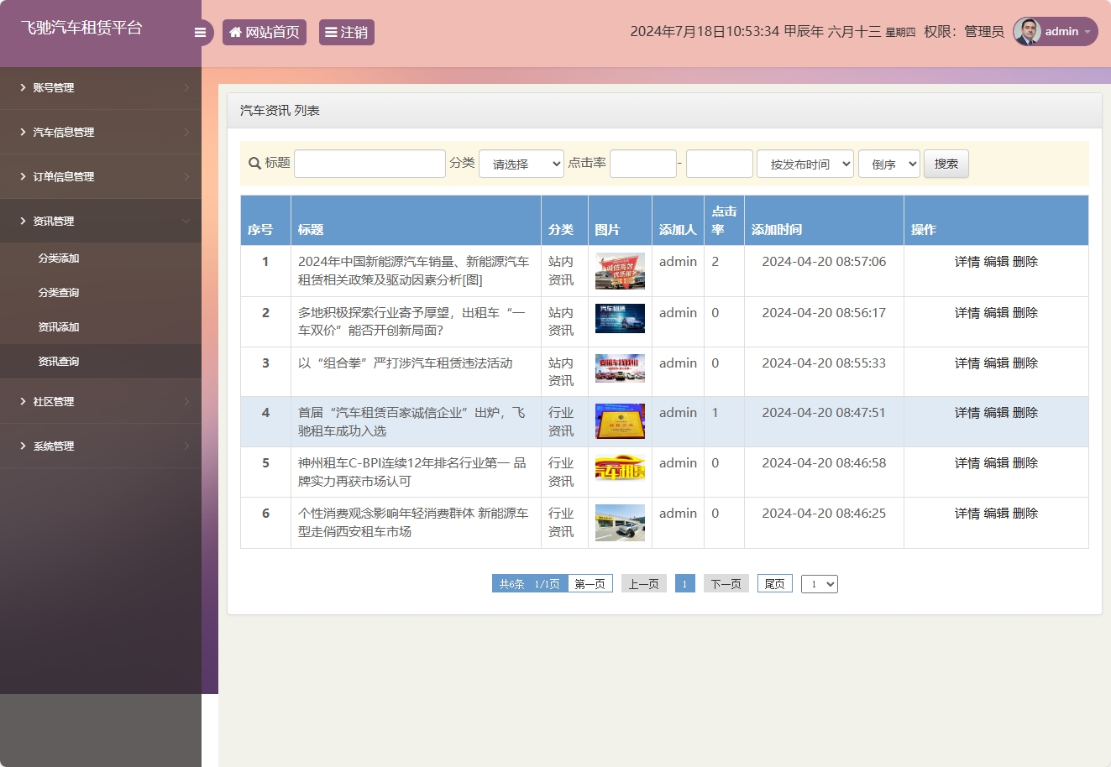
Task: Click the 搜索 search button
Action: (x=946, y=164)
